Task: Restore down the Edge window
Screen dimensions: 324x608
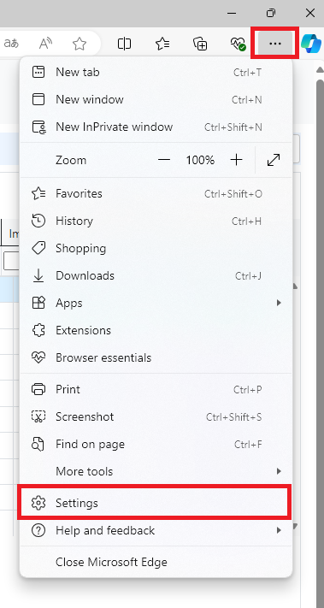Action: pos(271,13)
